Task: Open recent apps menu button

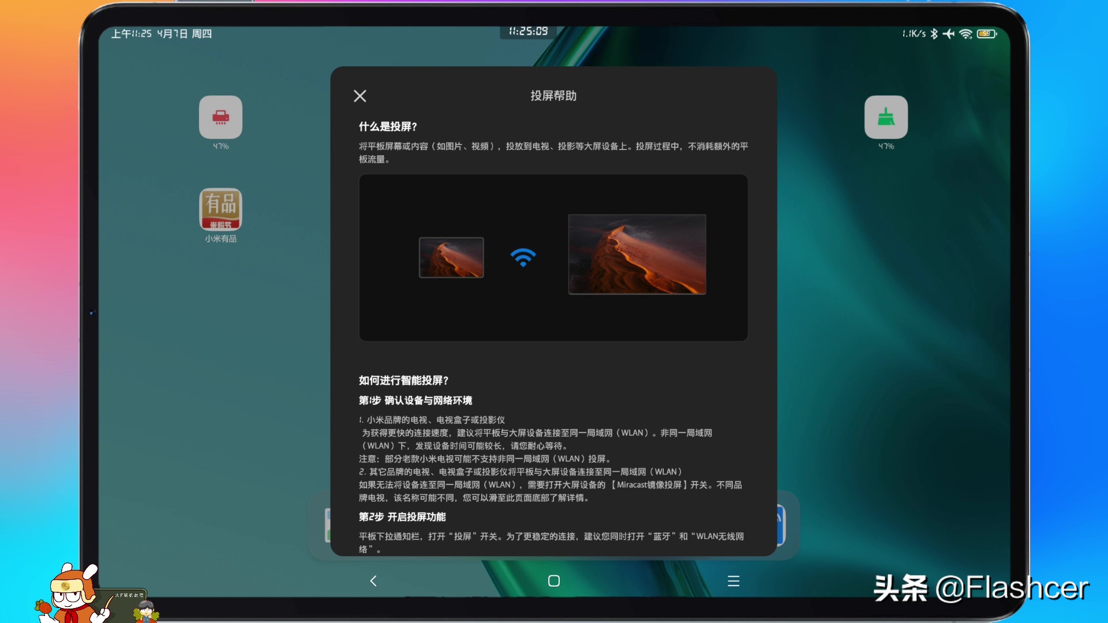Action: 733,581
